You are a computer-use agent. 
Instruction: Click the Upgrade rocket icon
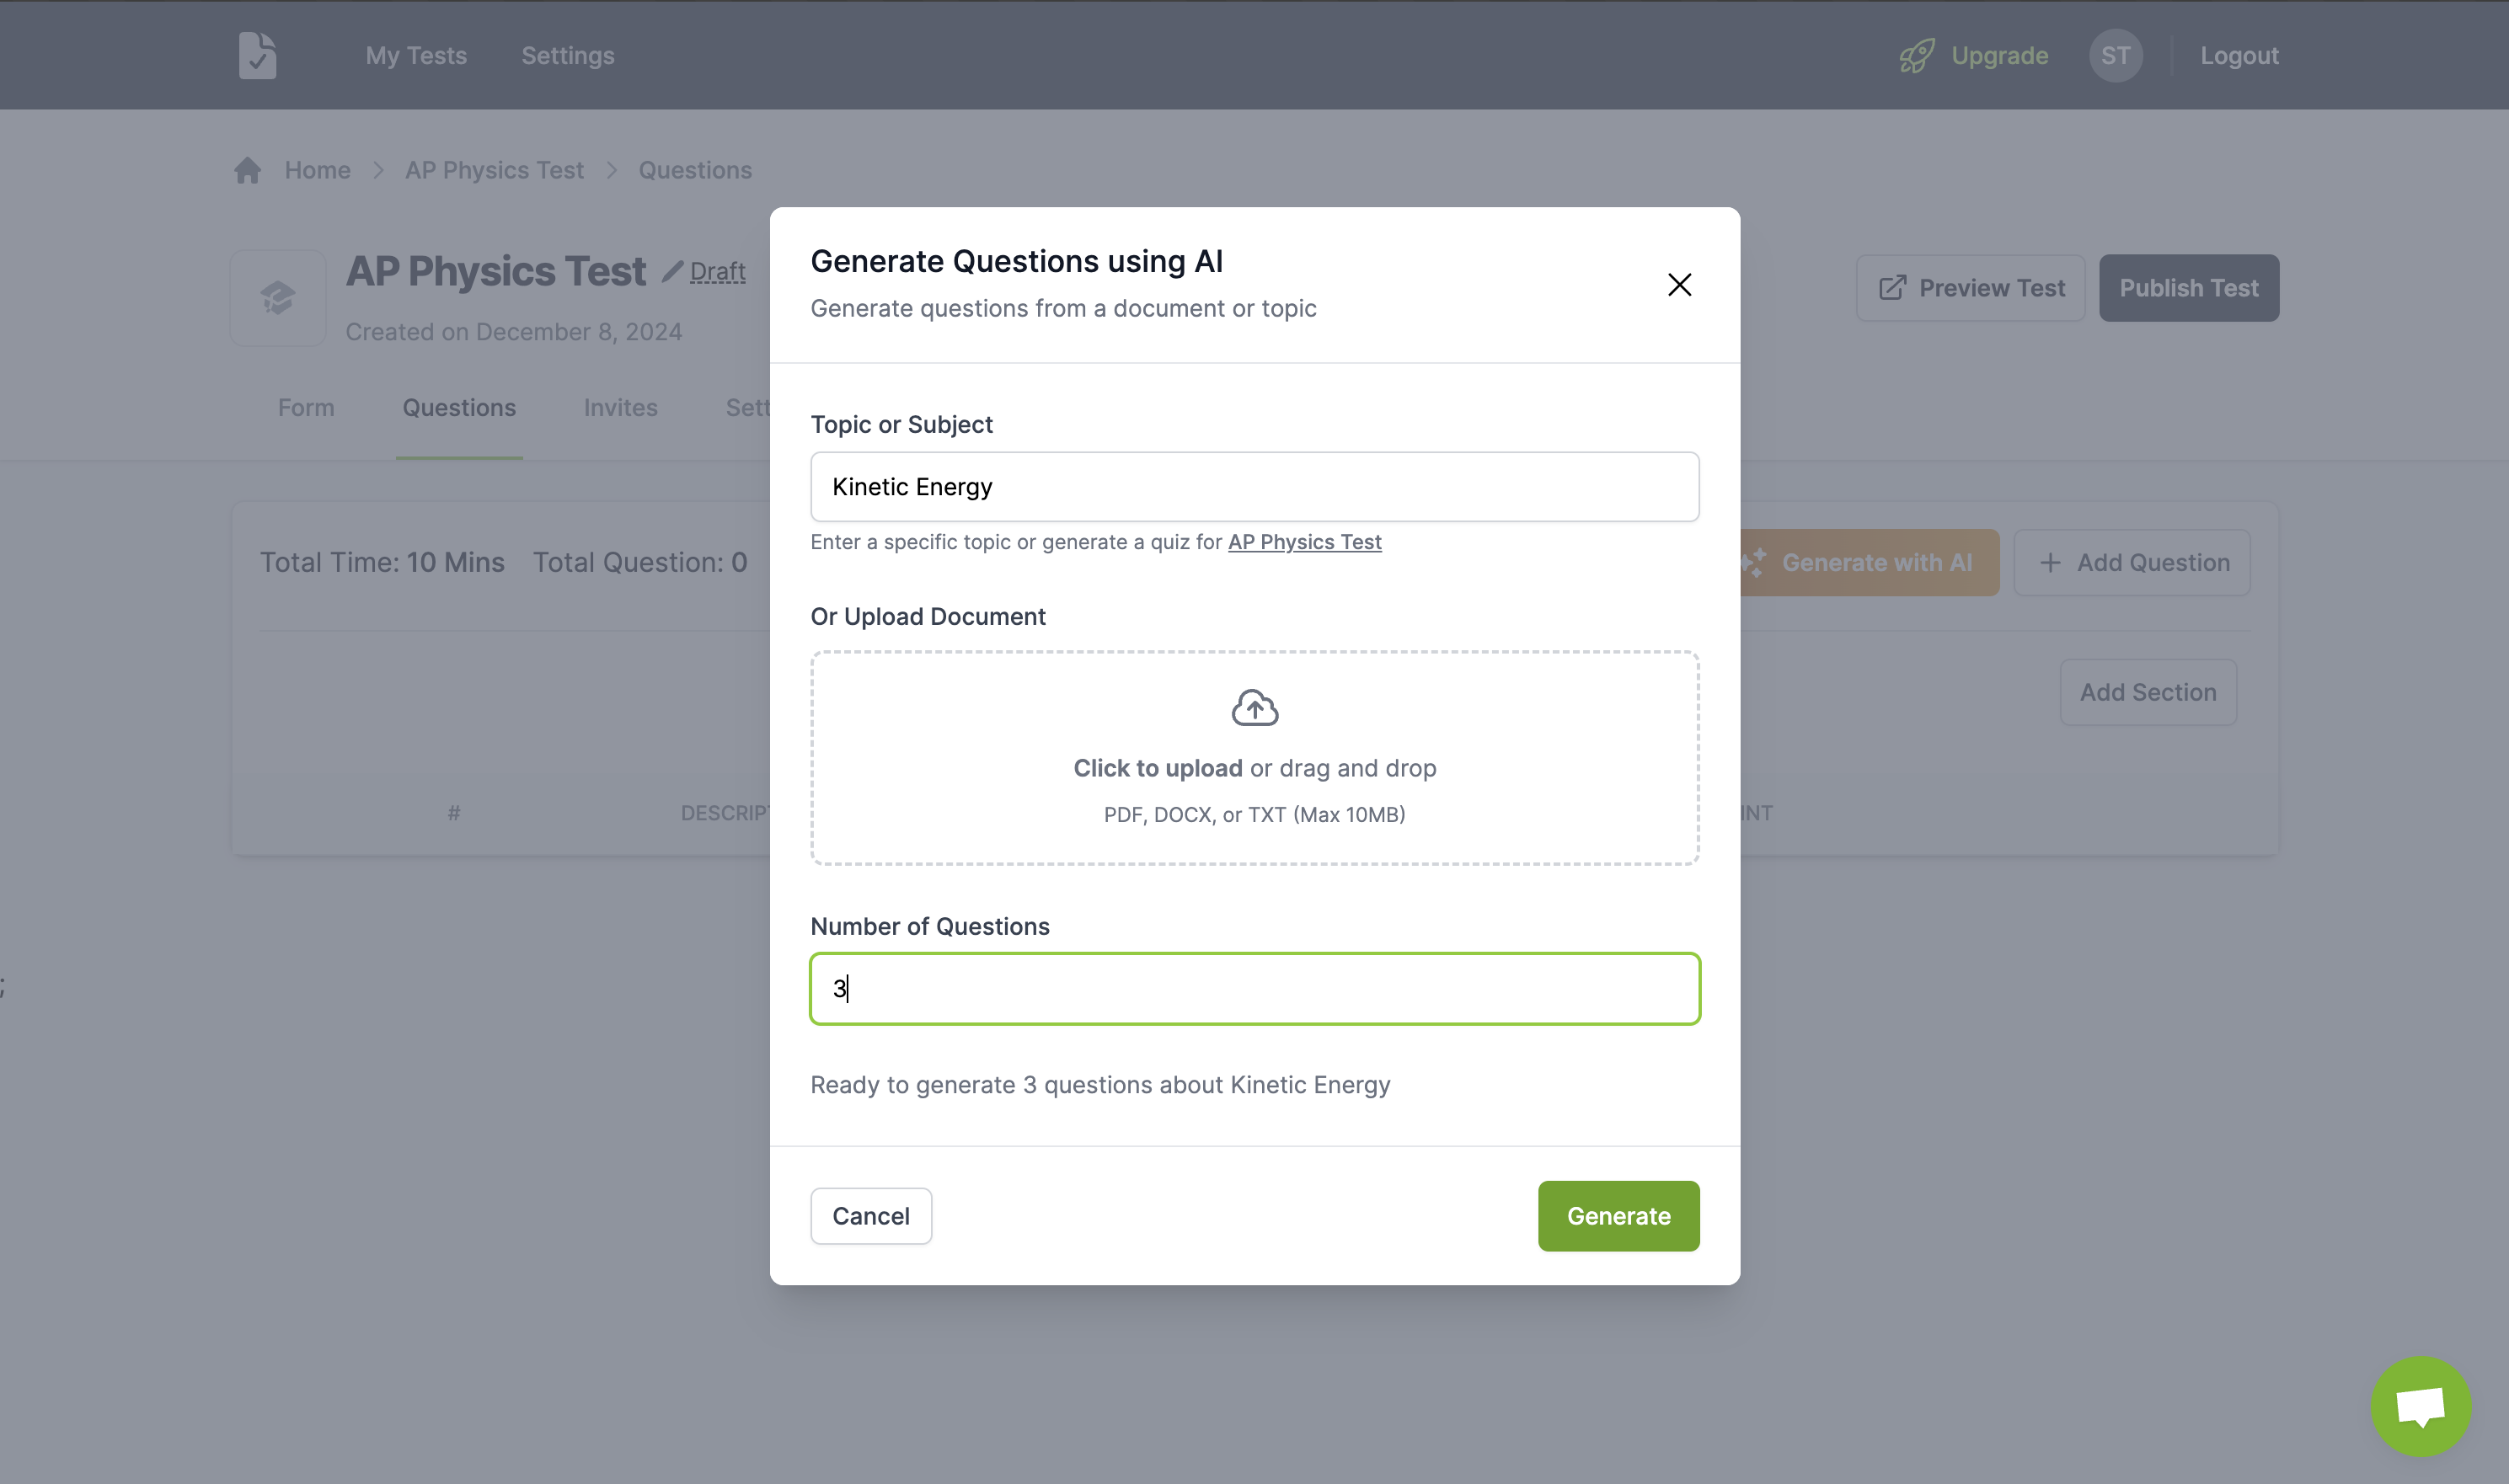(1916, 56)
